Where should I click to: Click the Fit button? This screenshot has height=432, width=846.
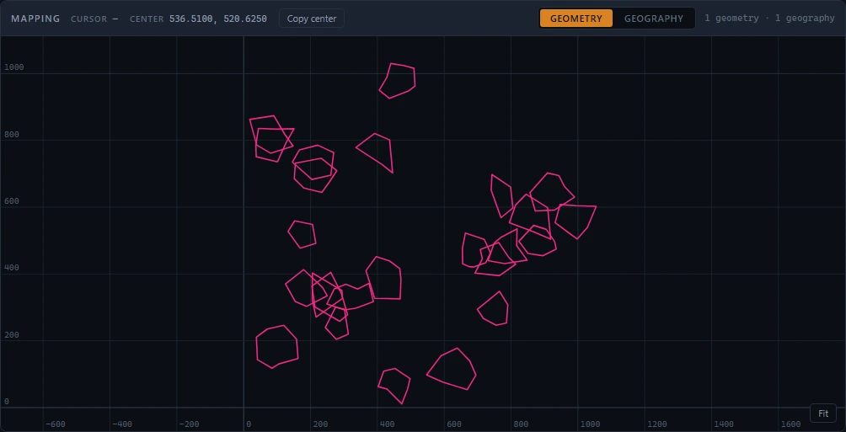[x=822, y=413]
